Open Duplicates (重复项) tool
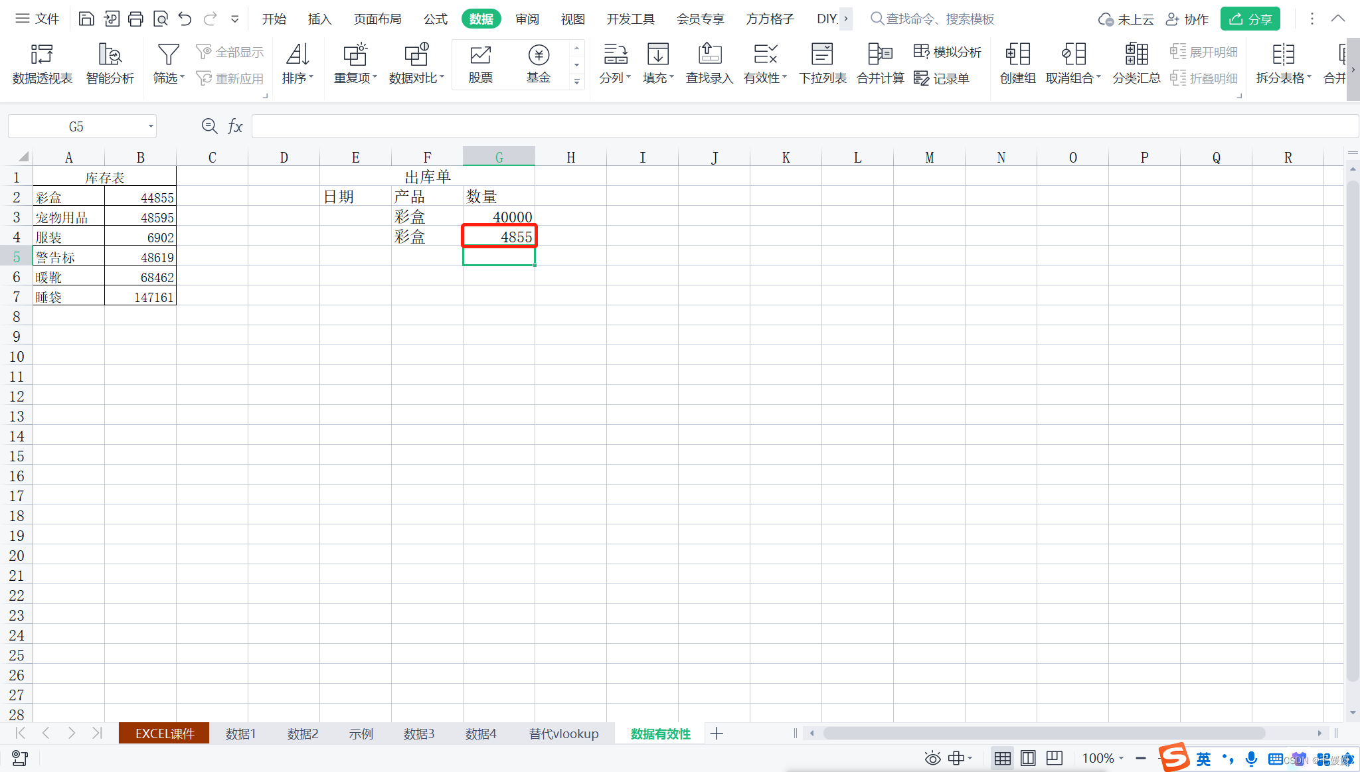This screenshot has height=772, width=1360. point(355,64)
